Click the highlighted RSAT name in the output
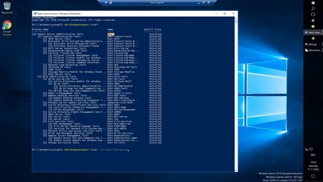The height and width of the screenshot is (182, 323). (x=111, y=34)
